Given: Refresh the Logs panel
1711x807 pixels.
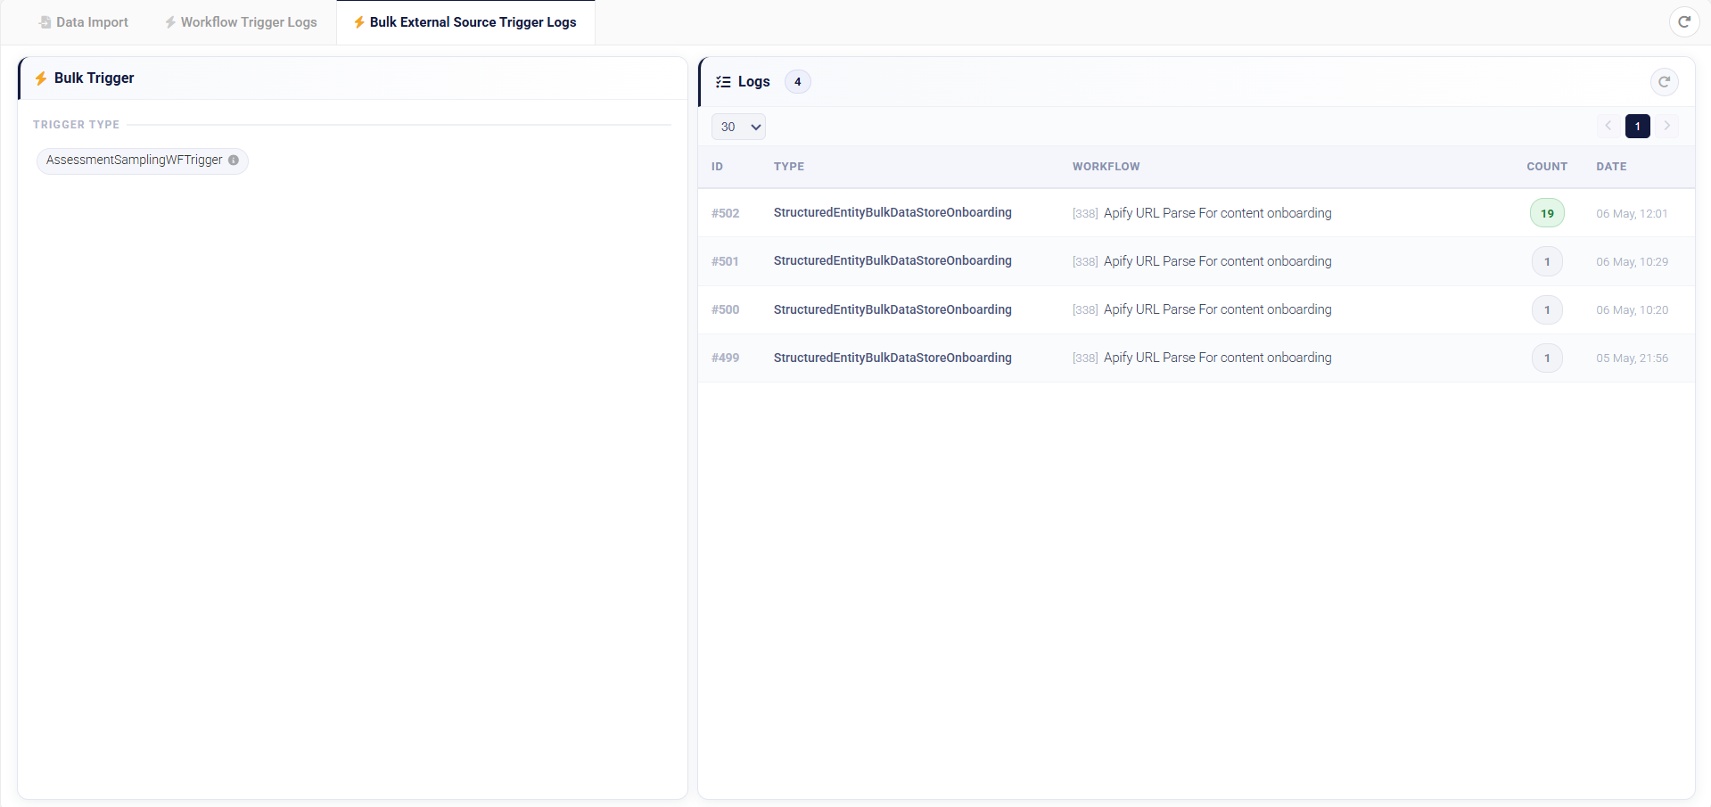Looking at the screenshot, I should (1664, 82).
